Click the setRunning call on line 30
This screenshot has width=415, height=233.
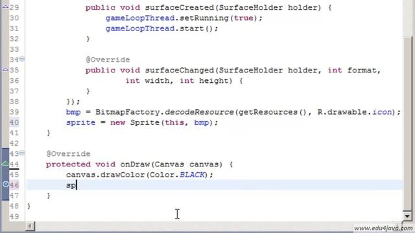tap(204, 18)
